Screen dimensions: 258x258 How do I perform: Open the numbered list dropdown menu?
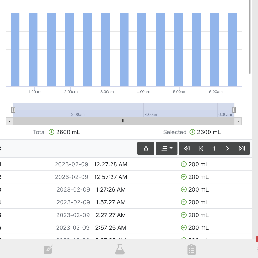[167, 148]
